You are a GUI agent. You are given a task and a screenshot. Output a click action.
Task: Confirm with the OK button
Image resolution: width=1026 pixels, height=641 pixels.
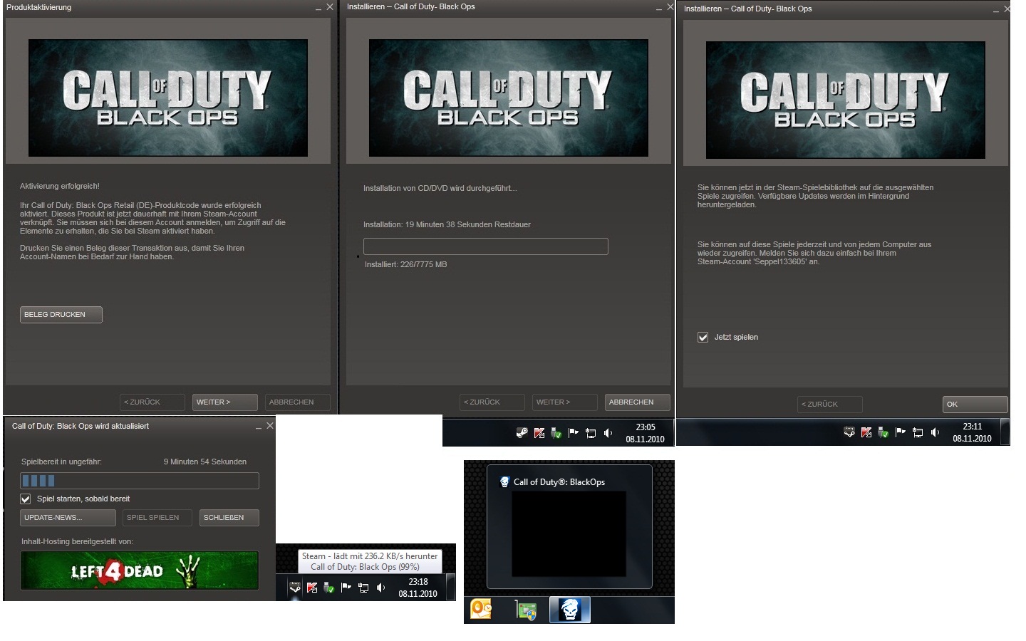tap(975, 405)
